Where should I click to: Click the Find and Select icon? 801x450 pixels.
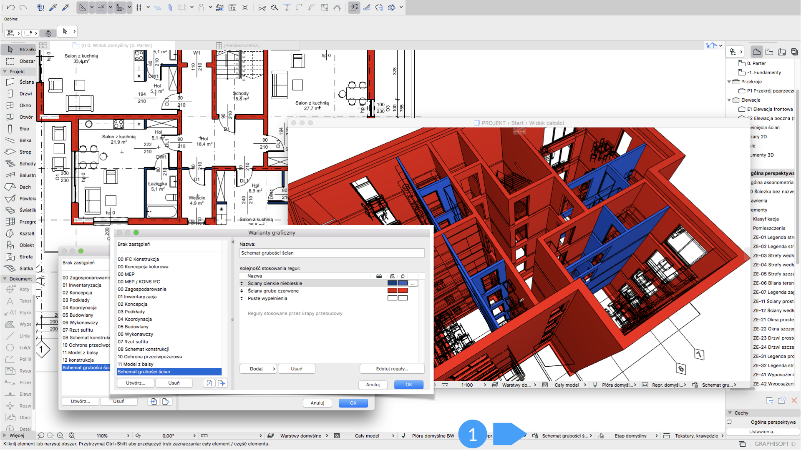[x=40, y=7]
